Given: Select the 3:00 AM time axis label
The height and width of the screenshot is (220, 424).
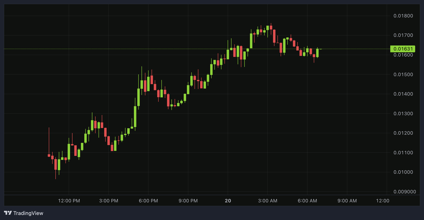Looking at the screenshot, I should point(267,201).
